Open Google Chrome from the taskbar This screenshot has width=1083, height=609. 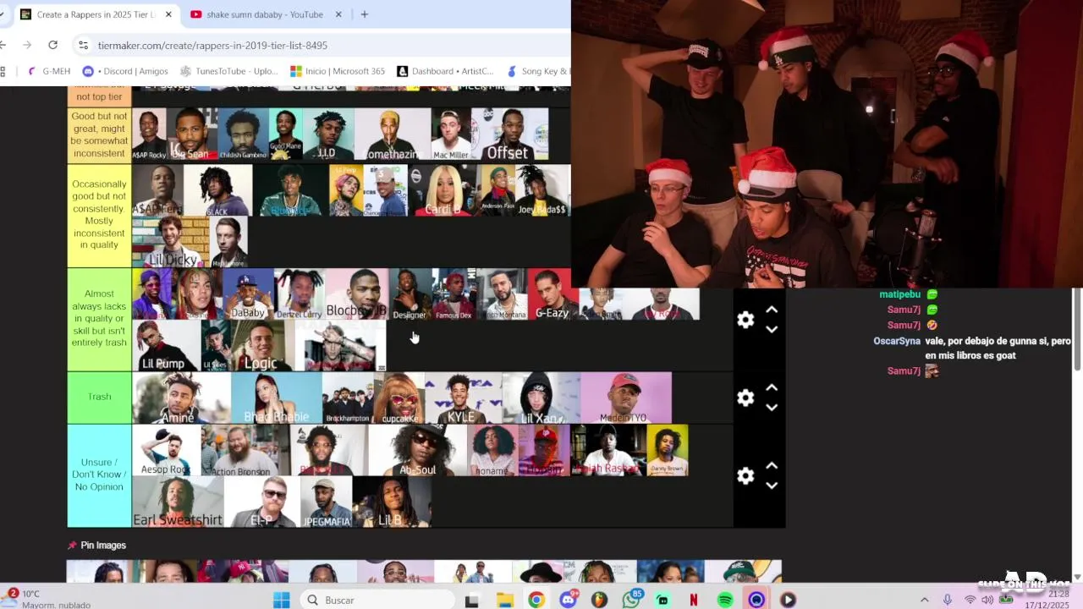[536, 600]
